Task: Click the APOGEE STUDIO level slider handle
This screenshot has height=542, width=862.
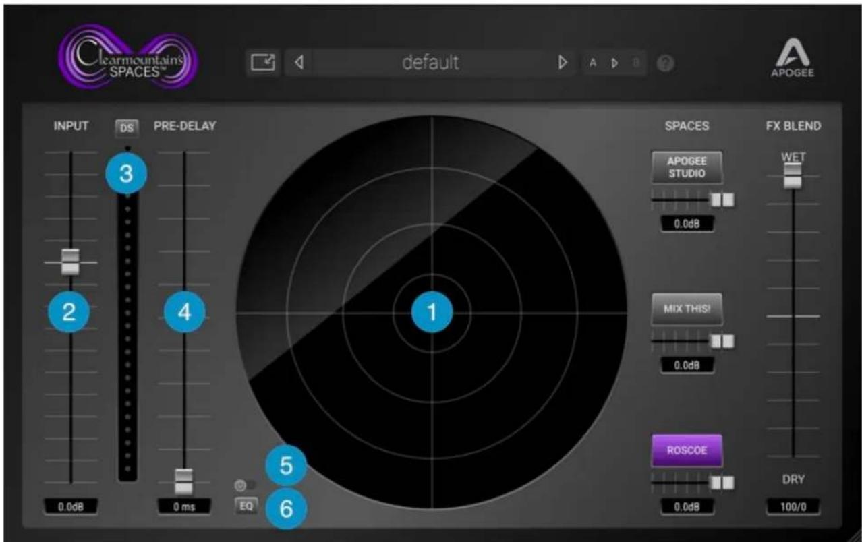Action: point(722,200)
